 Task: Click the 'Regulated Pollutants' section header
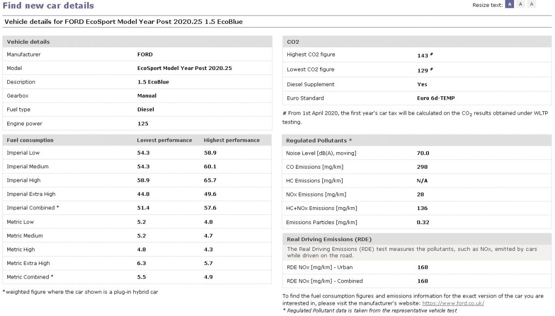319,140
